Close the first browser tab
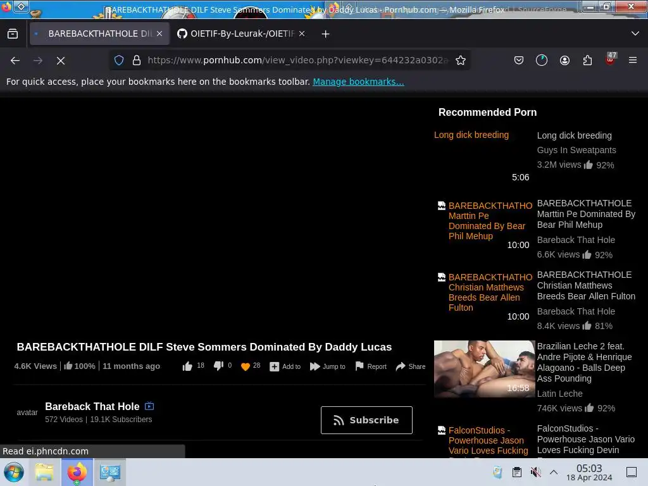Viewport: 648px width, 486px height. pos(159,34)
